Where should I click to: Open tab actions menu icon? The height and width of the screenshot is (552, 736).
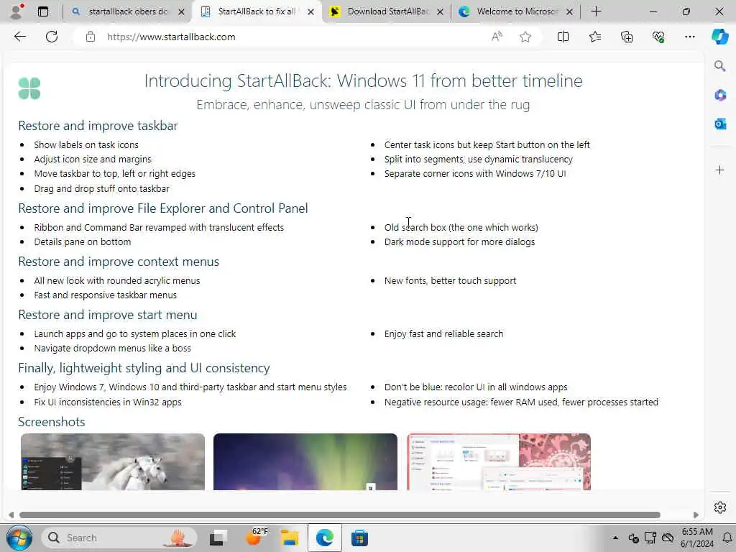point(42,11)
